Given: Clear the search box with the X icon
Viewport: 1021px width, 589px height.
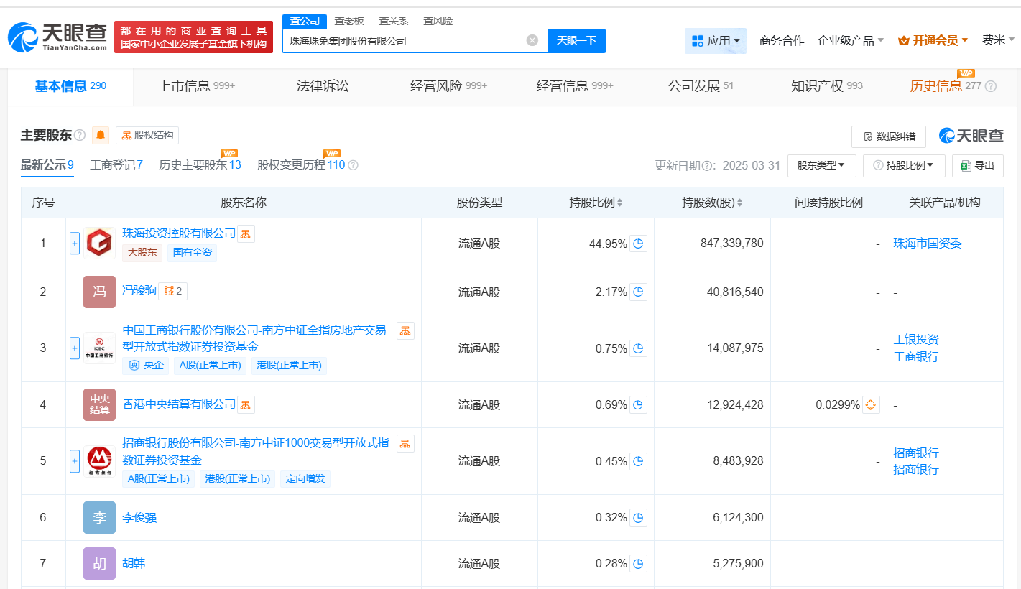Looking at the screenshot, I should 532,40.
